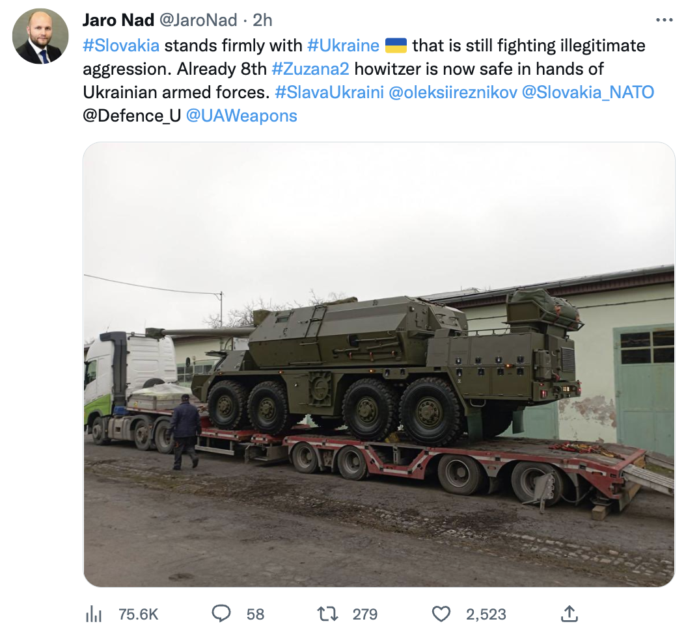Click the Jaro Nad profile avatar
Image resolution: width=686 pixels, height=628 pixels.
[x=40, y=36]
